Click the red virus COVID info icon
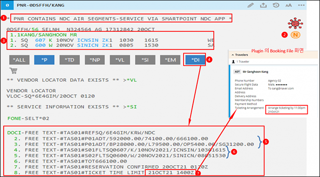320x177 pixels. click(296, 23)
